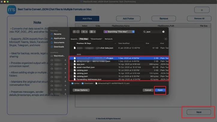
Task: Select the This Mac search scope
Action: point(84,39)
